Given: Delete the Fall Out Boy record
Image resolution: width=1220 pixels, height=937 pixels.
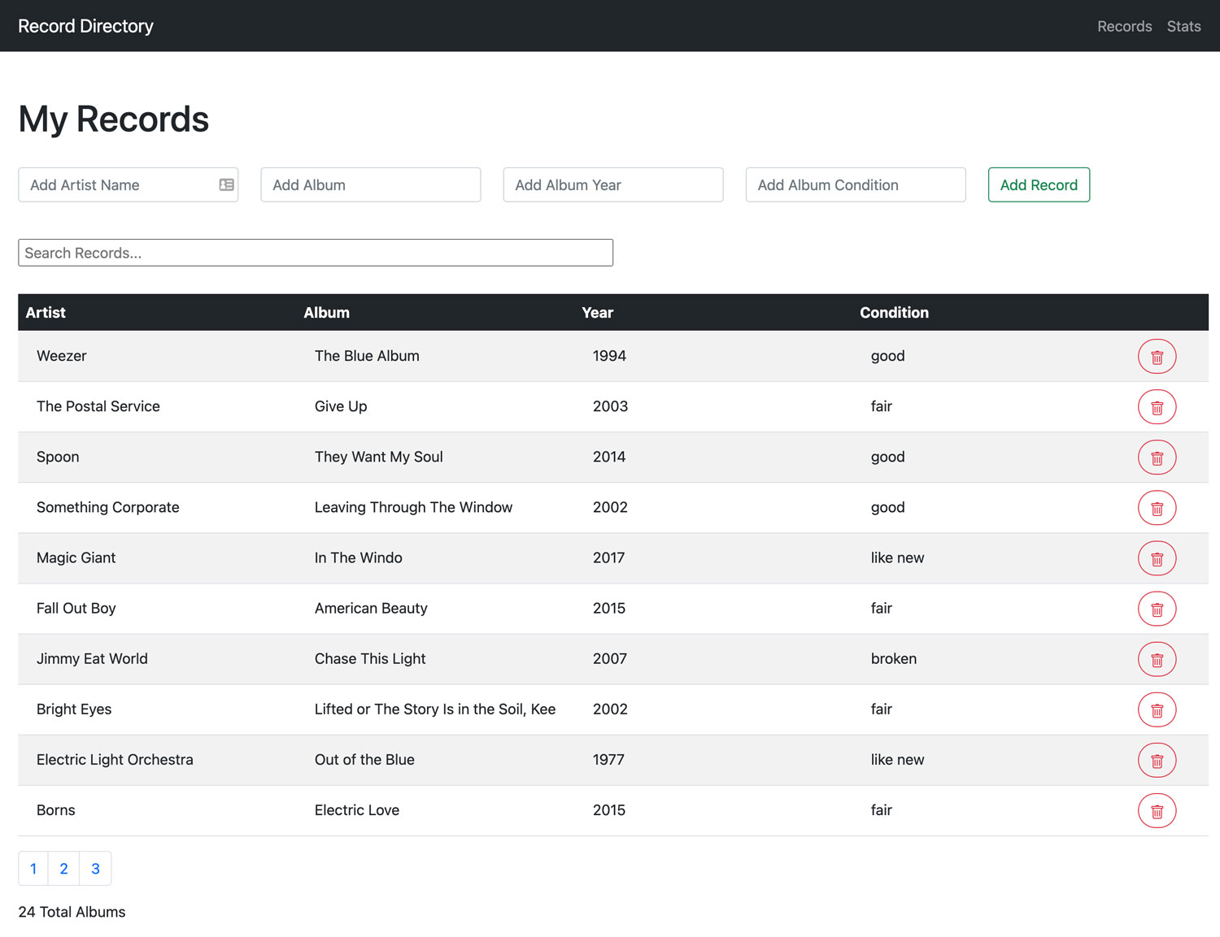Looking at the screenshot, I should click(x=1157, y=609).
